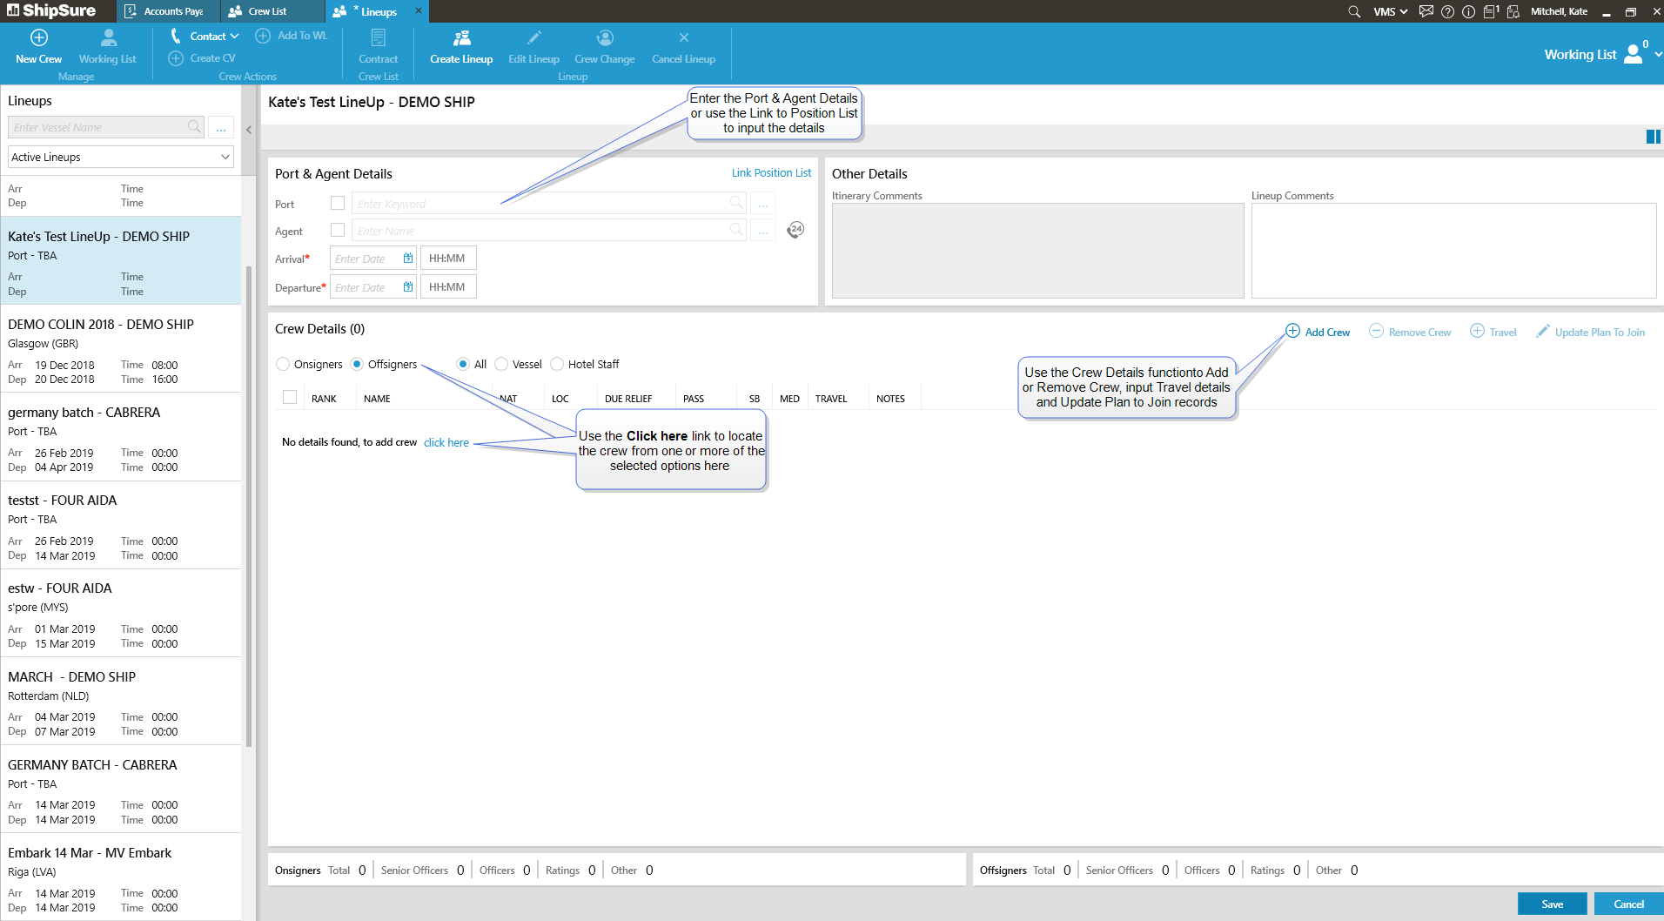1664x921 pixels.
Task: Click the 24-hour agent contact icon
Action: coord(795,230)
